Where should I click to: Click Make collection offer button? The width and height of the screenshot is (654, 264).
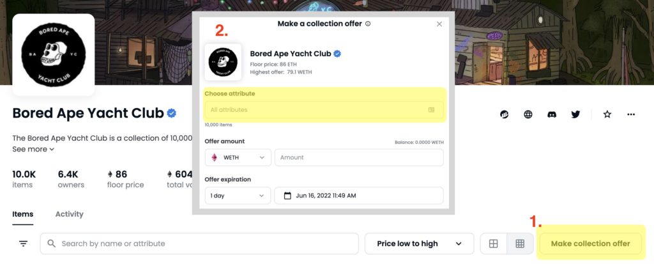point(590,244)
